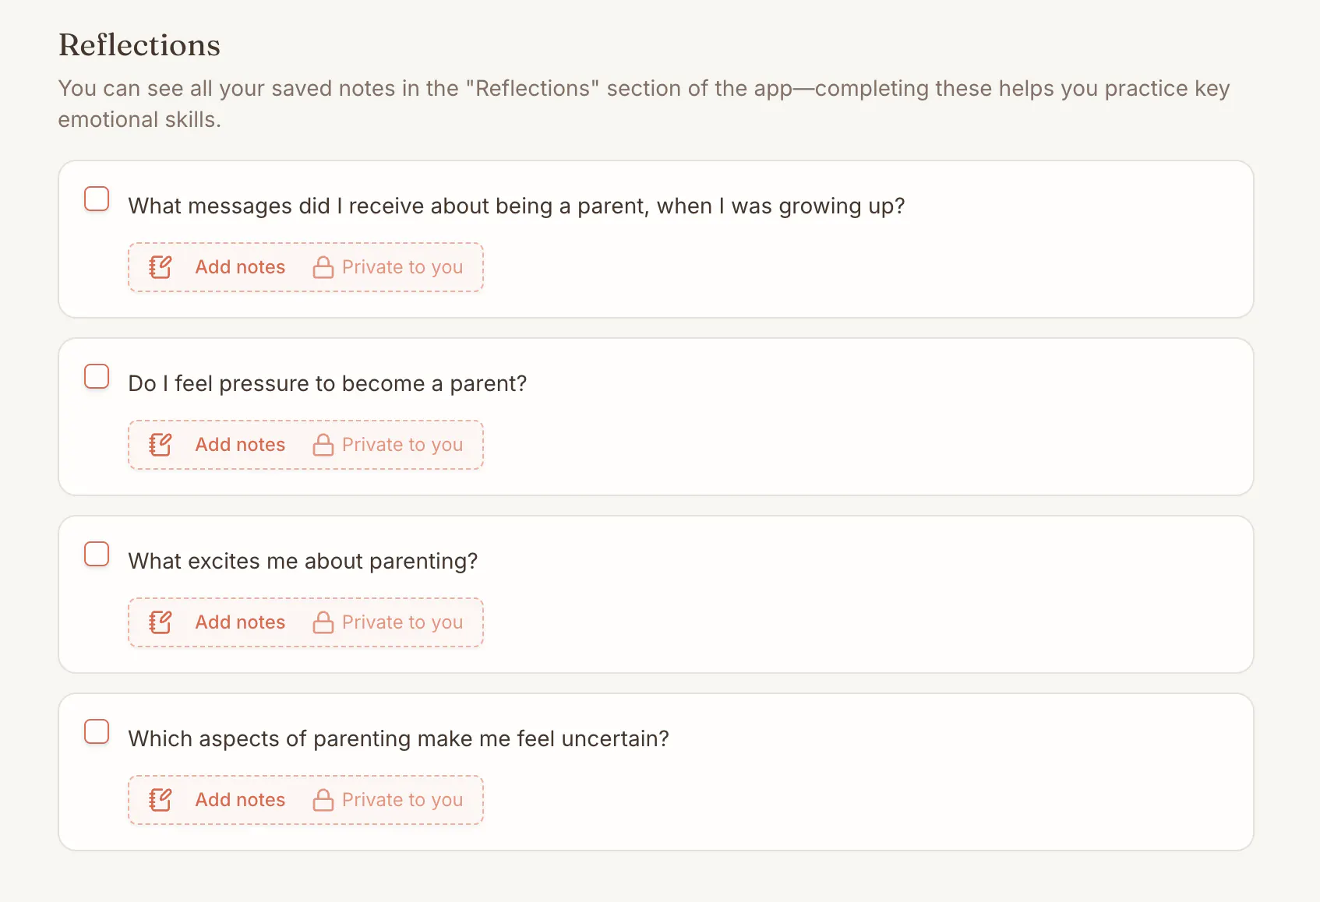1320x902 pixels.
Task: Click the lock icon under the pressure question
Action: (x=323, y=445)
